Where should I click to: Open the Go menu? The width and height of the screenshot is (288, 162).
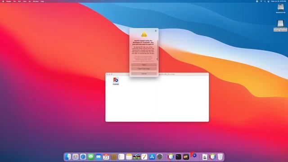click(30, 1)
